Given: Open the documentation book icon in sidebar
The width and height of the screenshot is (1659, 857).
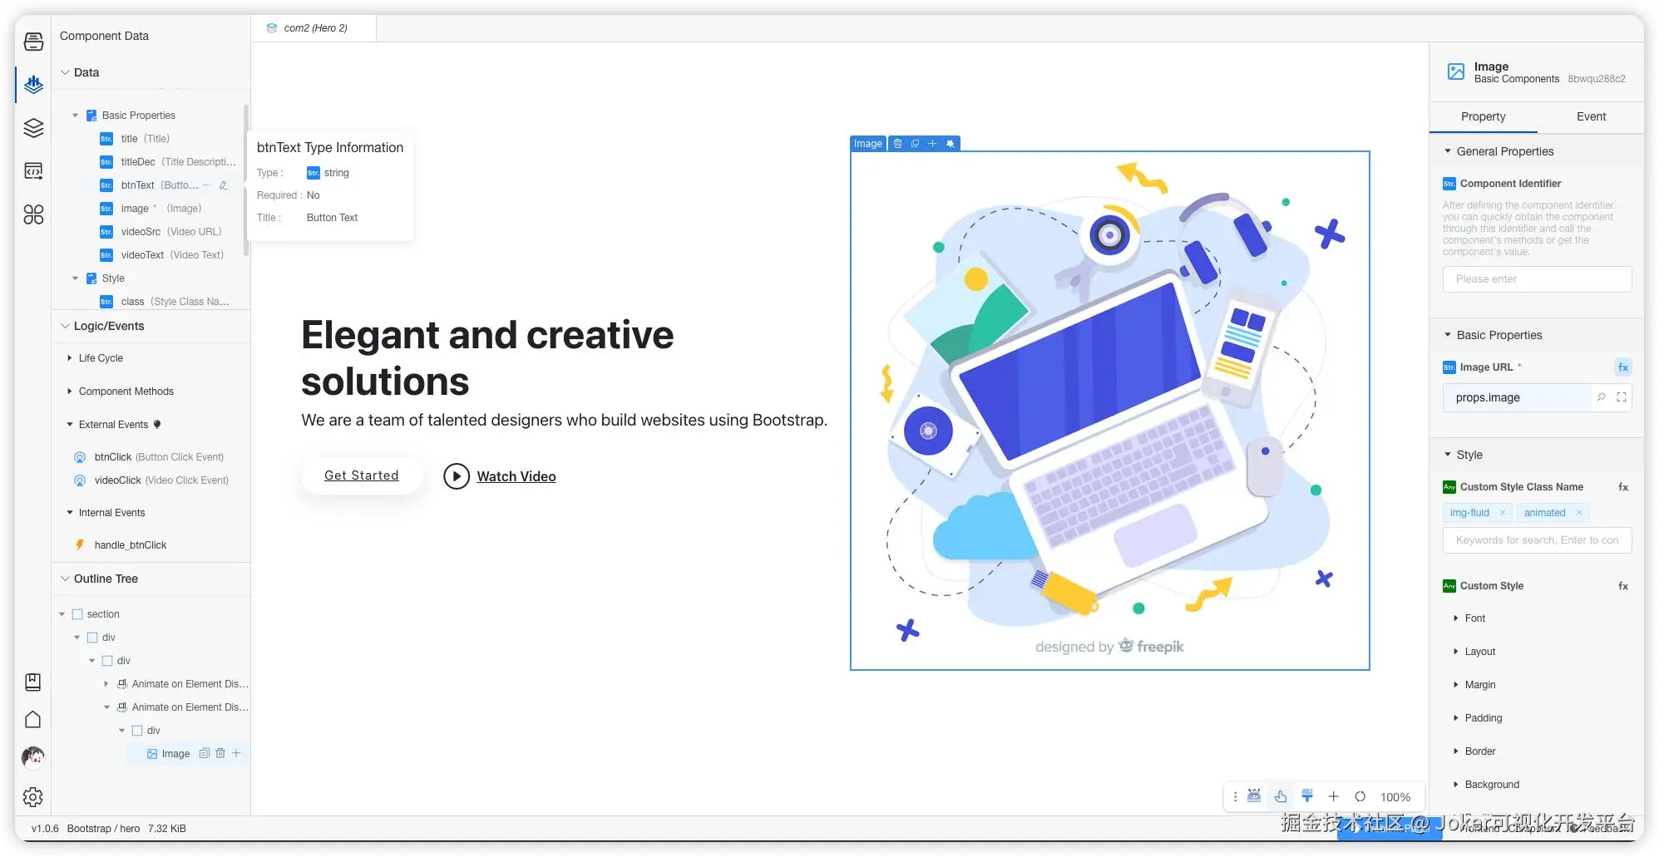Looking at the screenshot, I should pos(33,682).
